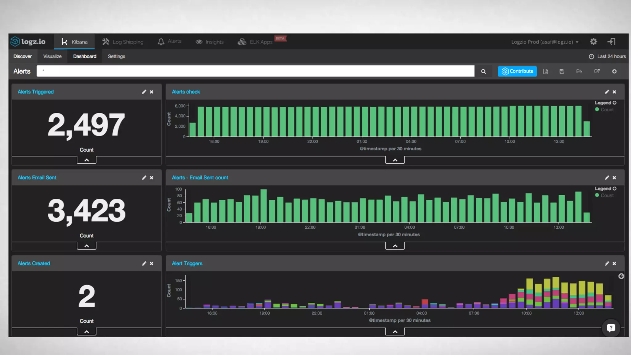Image resolution: width=631 pixels, height=355 pixels.
Task: Click the Contribute button
Action: pyautogui.click(x=517, y=71)
